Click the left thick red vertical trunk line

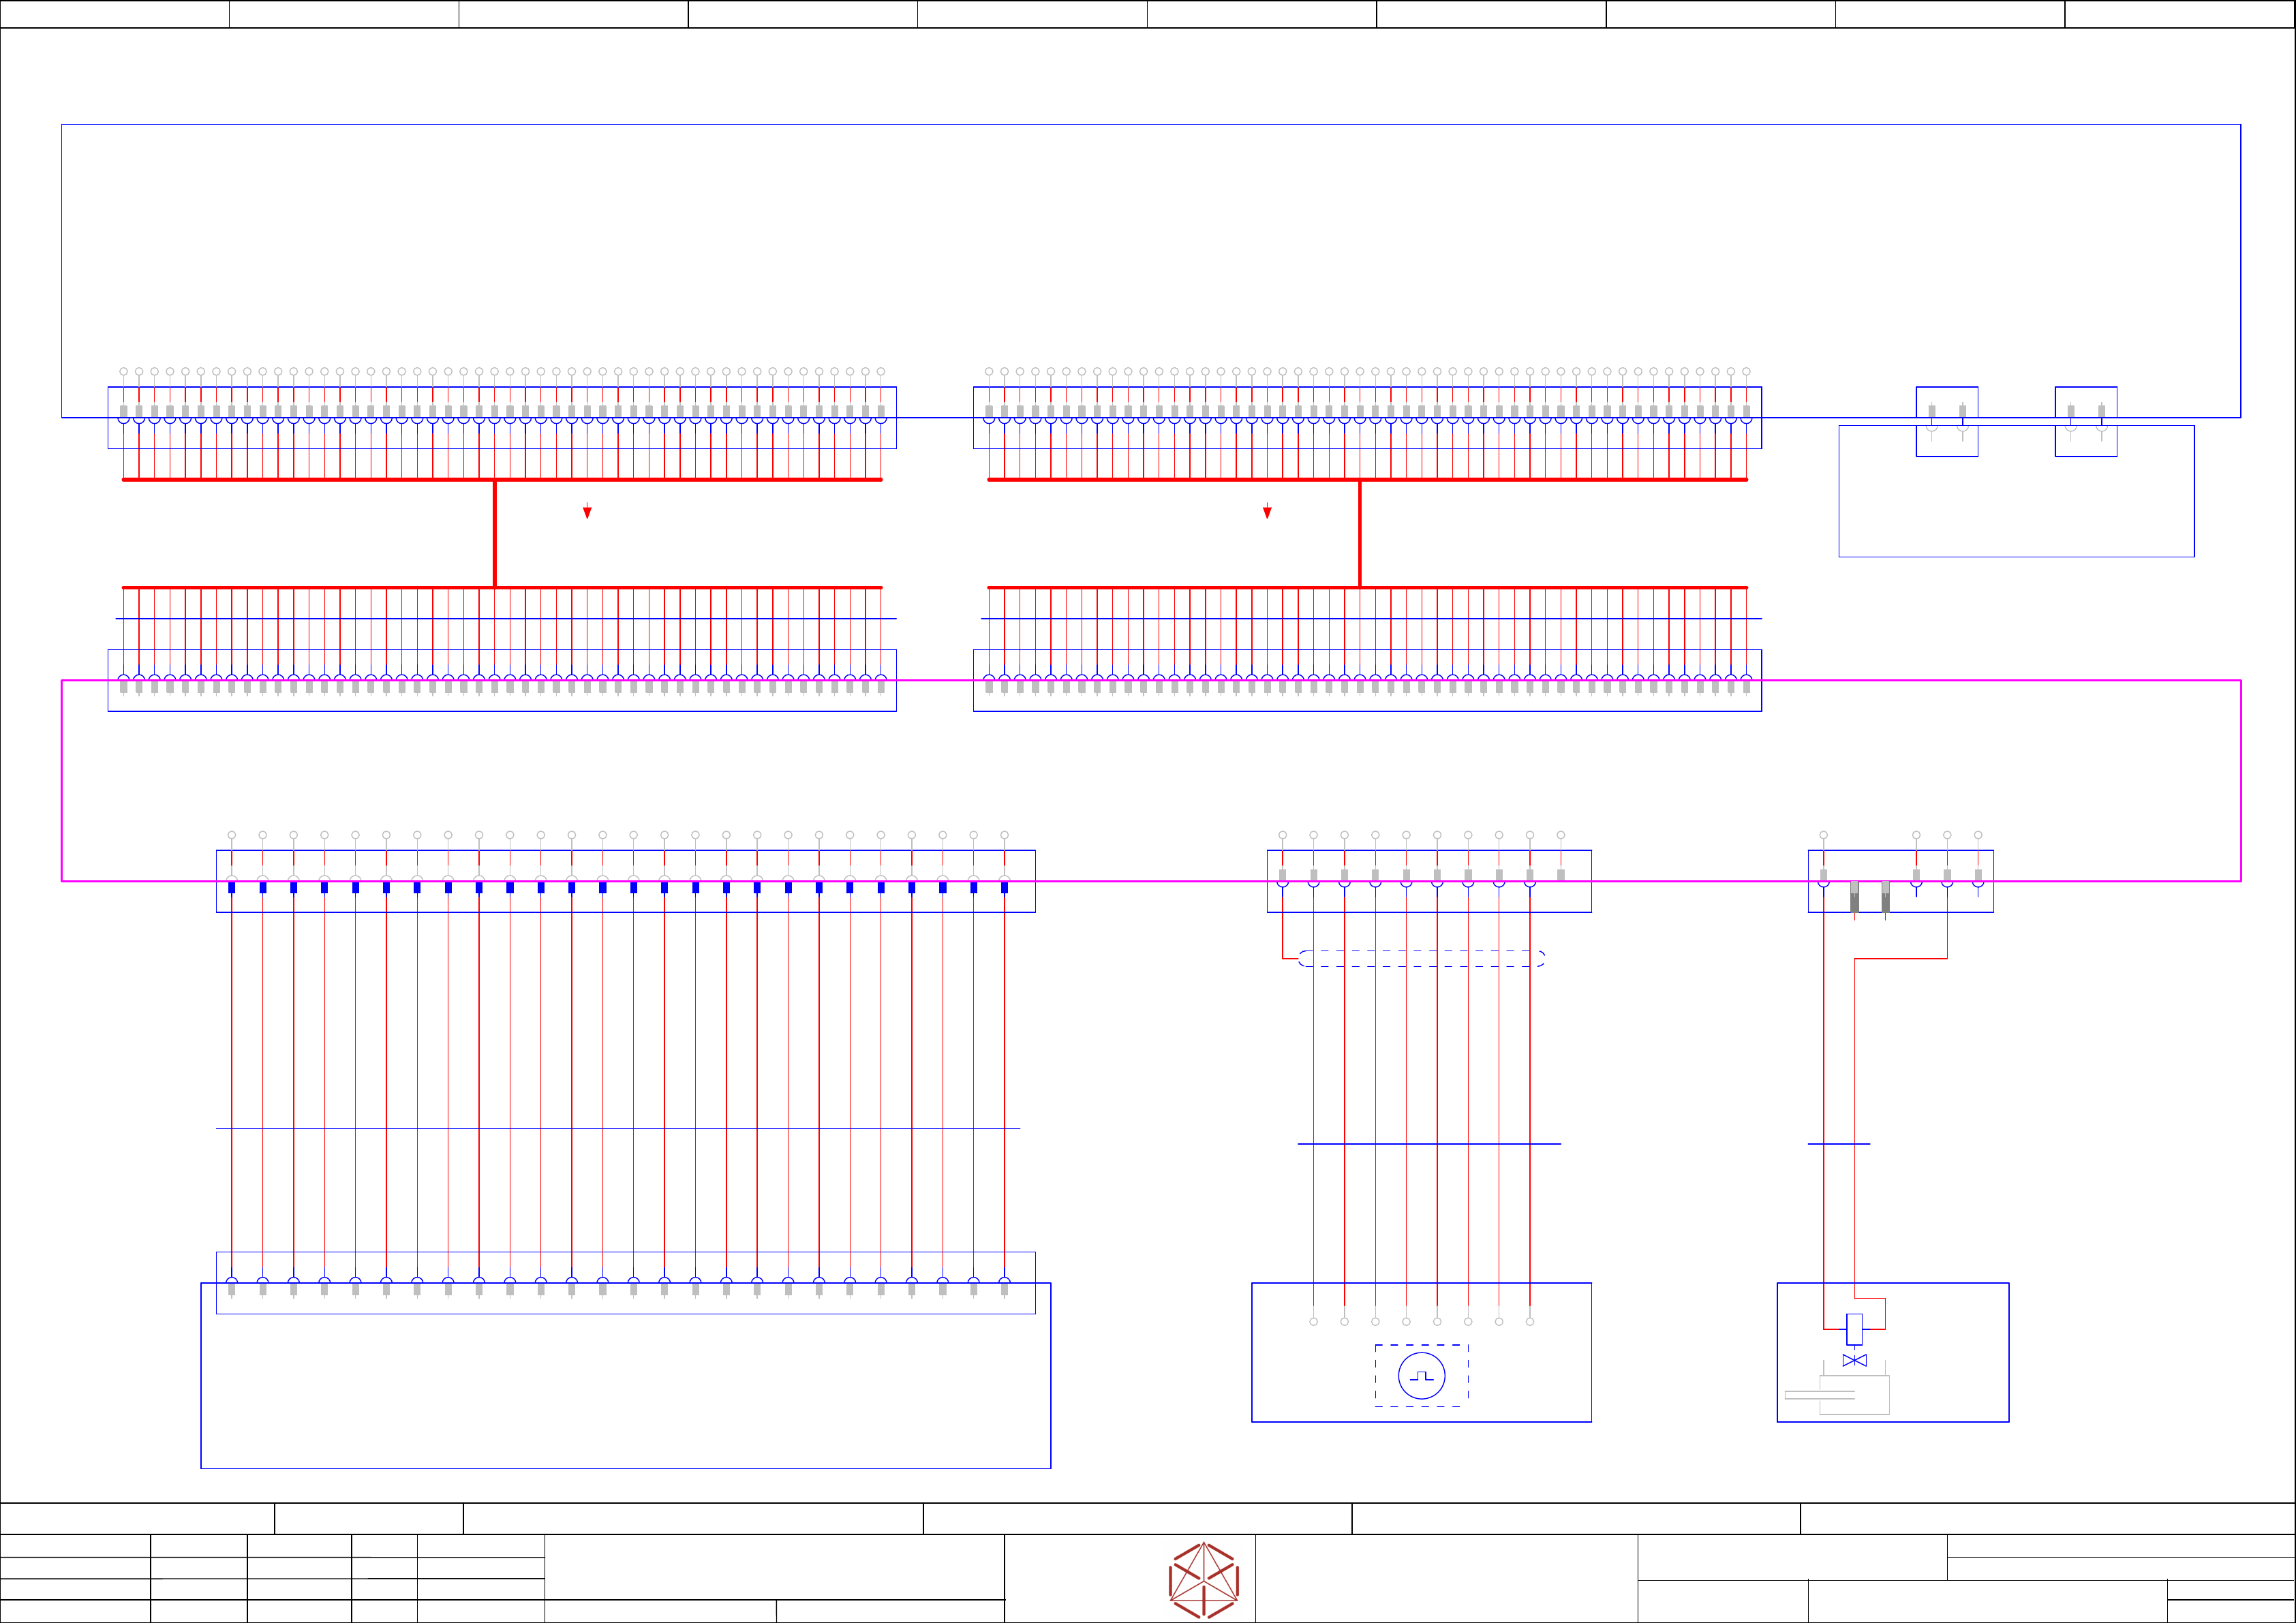495,533
